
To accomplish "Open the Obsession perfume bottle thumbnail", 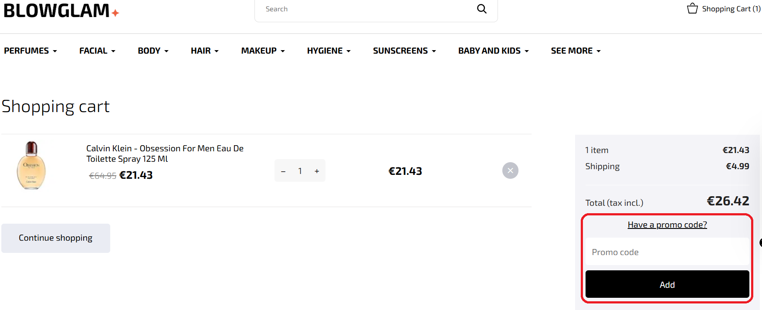I will click(x=31, y=166).
